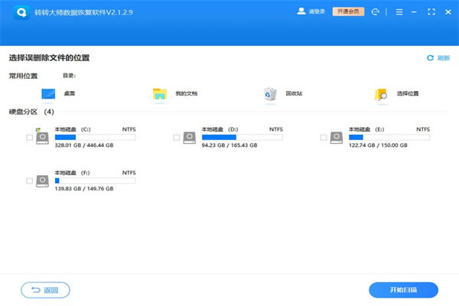
Task: Tick the checkbox for local disk F:
Action: click(29, 181)
